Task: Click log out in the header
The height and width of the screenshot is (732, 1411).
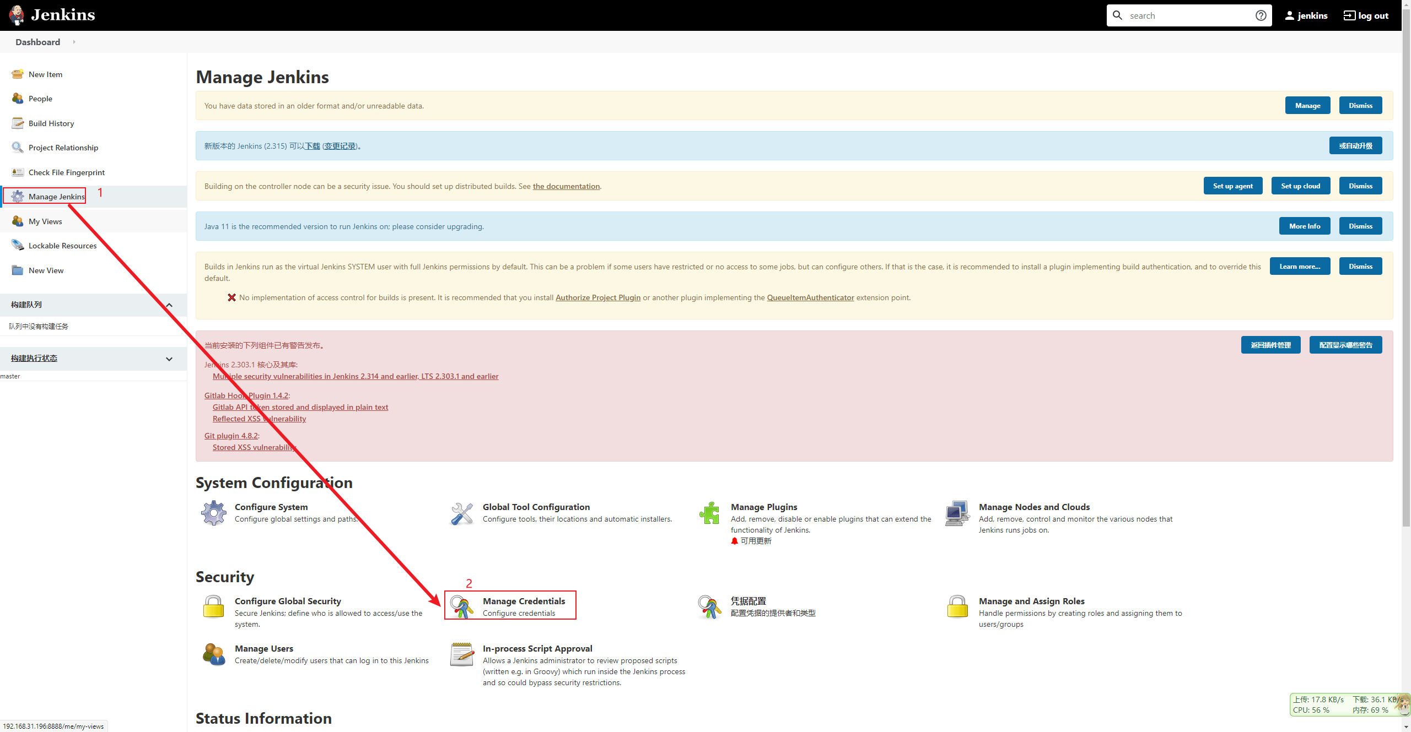Action: 1365,15
